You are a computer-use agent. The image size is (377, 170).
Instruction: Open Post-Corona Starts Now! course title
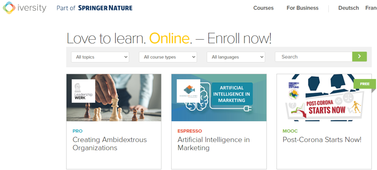click(x=322, y=140)
